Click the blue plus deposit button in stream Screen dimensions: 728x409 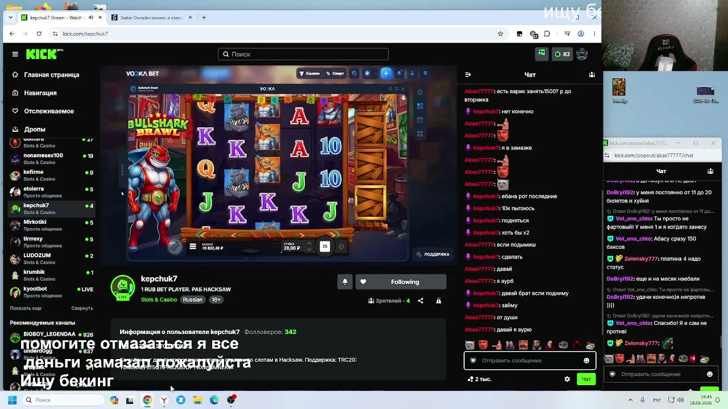coord(386,73)
